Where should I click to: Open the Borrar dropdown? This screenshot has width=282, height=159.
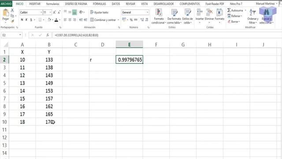[234, 22]
